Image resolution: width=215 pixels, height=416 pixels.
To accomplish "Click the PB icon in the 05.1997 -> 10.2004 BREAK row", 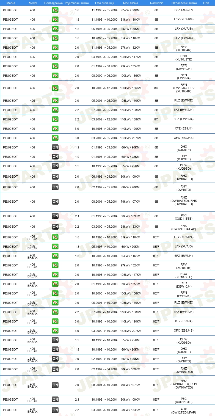I will tap(55, 247).
